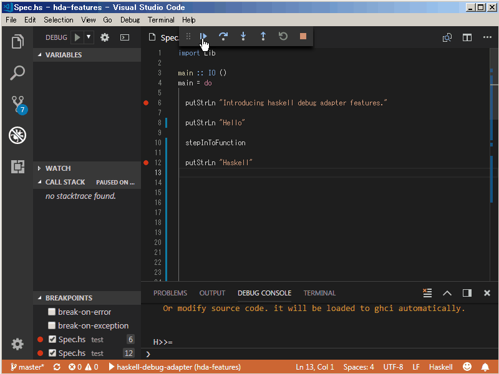Change language mode from Haskell
This screenshot has height=374, width=499.
440,367
